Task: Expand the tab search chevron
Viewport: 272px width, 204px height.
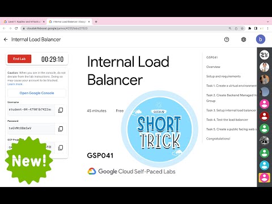Action: (267, 22)
